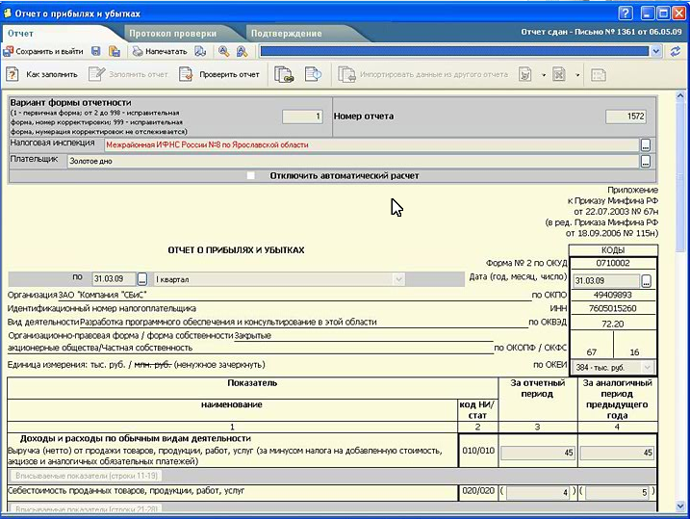This screenshot has height=519, width=690.
Task: Click the document with clock icon in toolbar
Action: click(313, 74)
